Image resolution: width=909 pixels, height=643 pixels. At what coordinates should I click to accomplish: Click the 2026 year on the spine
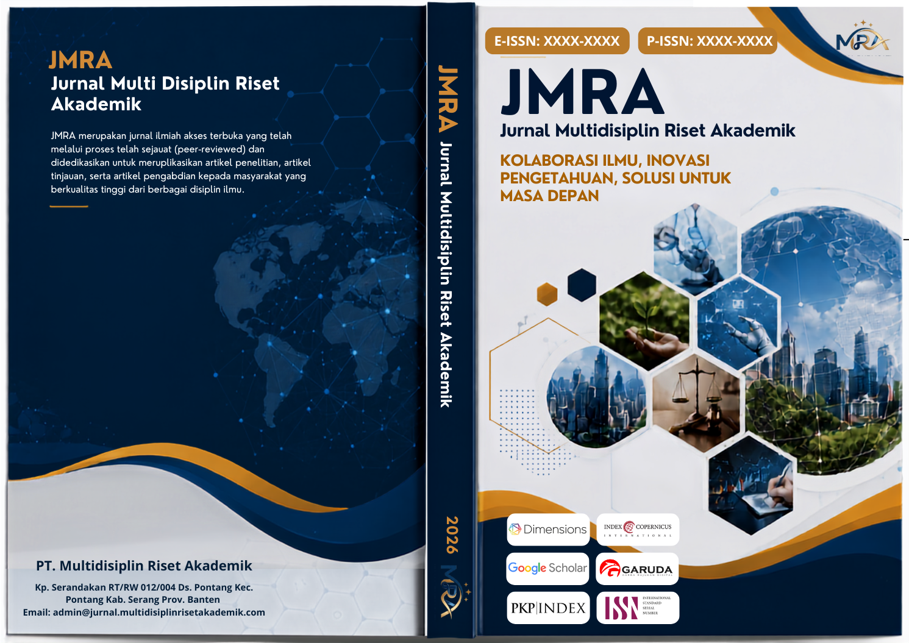452,535
